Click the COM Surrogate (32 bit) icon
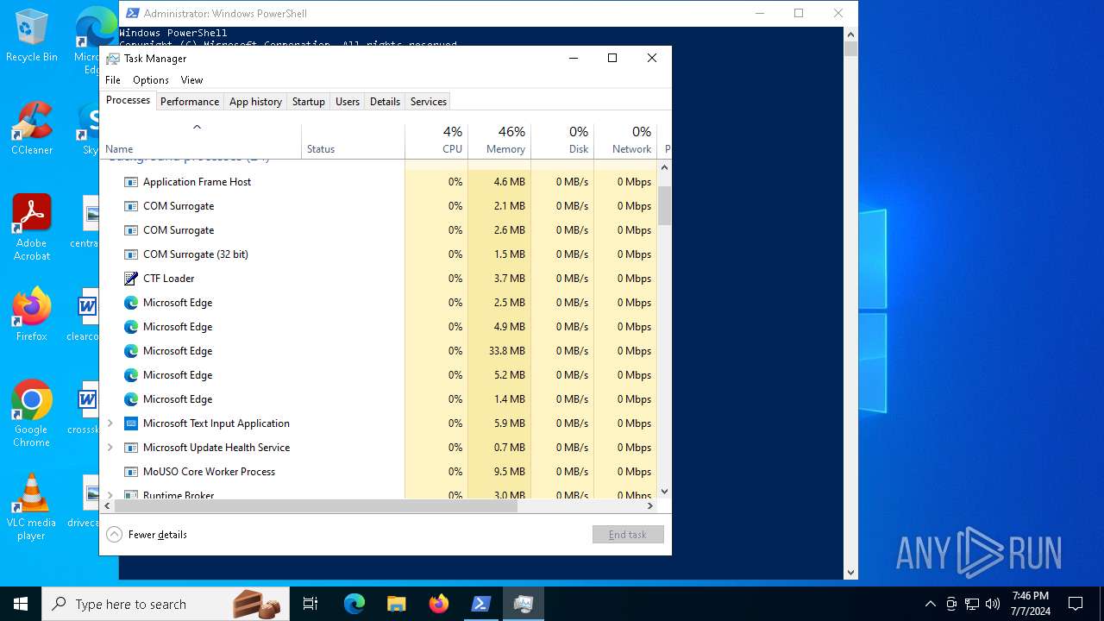The image size is (1104, 621). point(131,254)
